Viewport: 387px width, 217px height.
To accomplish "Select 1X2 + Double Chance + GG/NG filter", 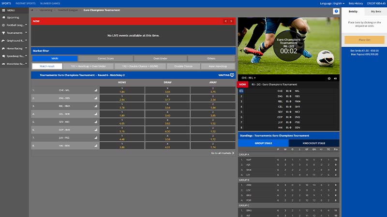I will point(140,66).
